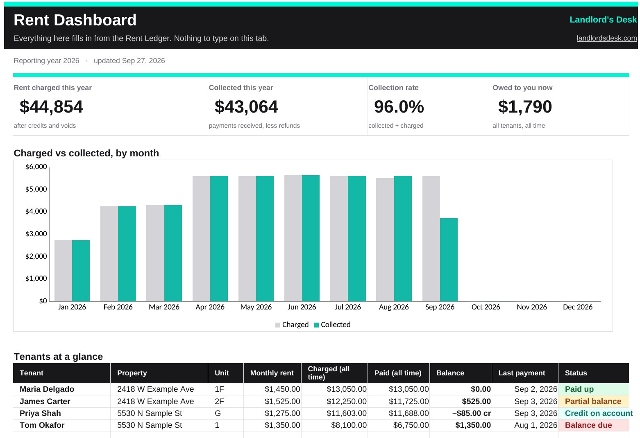
Task: Click the Apr 2026 Charged bar
Action: pyautogui.click(x=201, y=239)
